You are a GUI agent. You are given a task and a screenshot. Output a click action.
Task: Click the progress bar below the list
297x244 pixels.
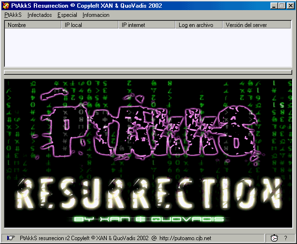click(x=148, y=72)
